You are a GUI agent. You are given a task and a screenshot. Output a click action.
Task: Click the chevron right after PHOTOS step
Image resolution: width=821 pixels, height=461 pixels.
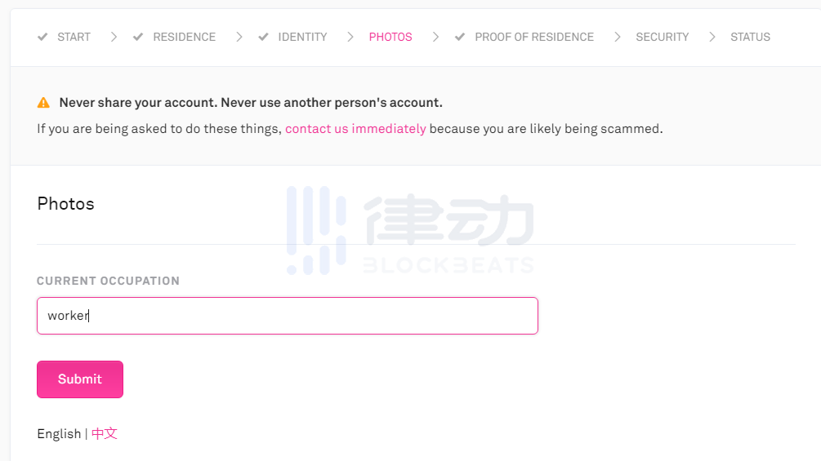coord(435,37)
